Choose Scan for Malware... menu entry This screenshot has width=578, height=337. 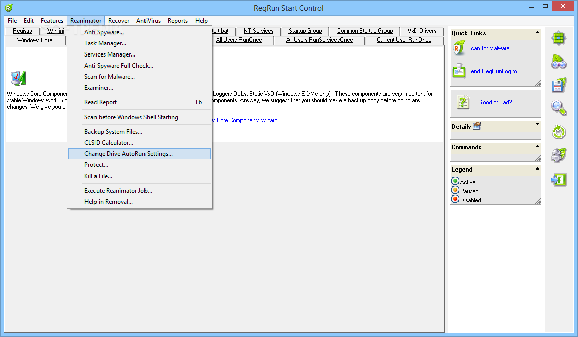[139, 77]
